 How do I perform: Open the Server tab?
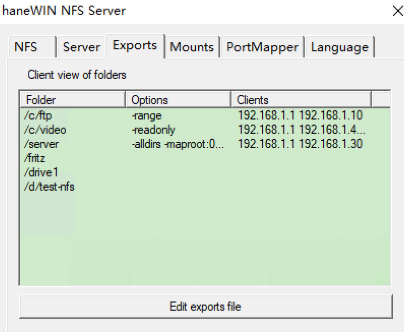coord(81,47)
